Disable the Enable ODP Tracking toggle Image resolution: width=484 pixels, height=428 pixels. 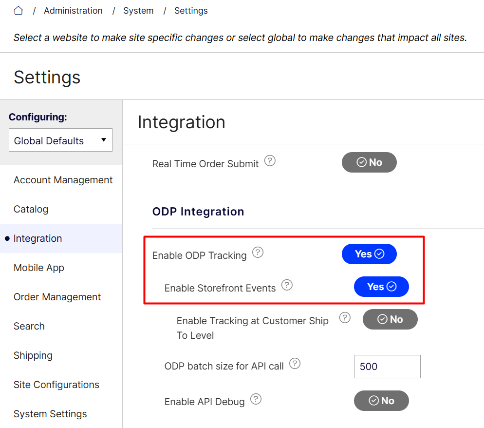(x=369, y=254)
